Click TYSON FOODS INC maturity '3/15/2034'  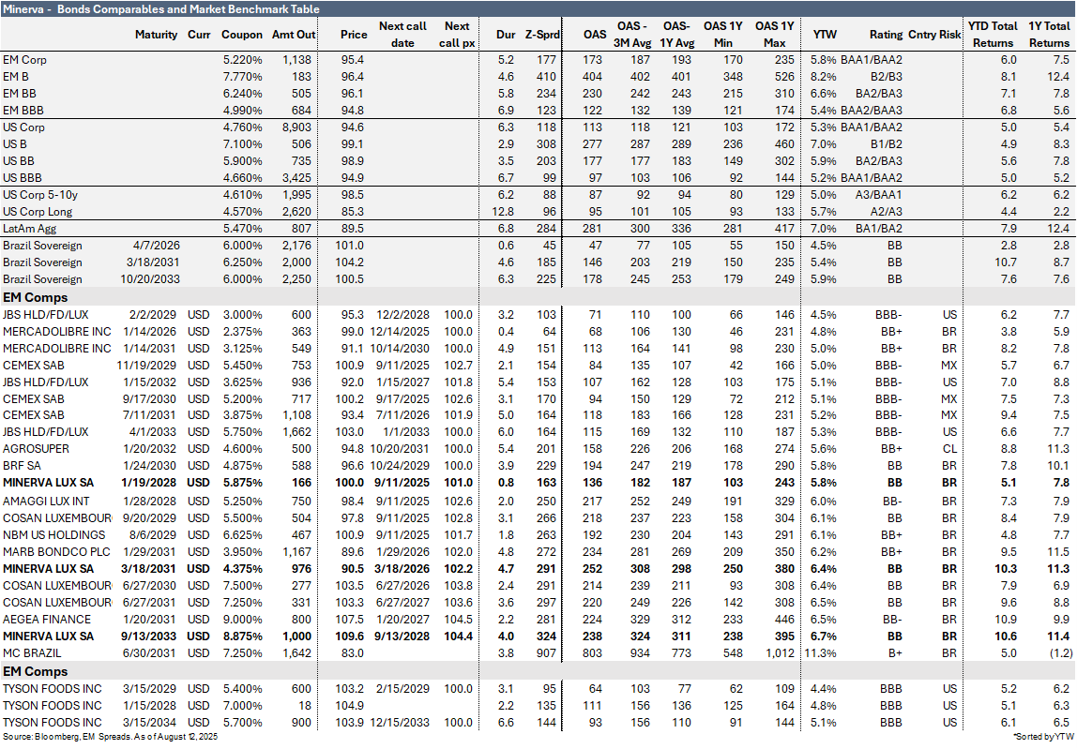150,723
